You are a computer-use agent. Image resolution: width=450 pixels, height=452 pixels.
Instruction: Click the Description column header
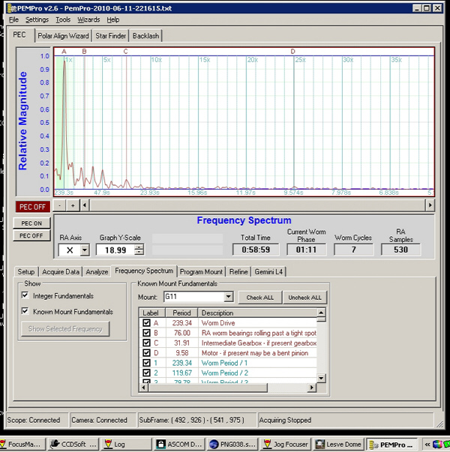[257, 313]
